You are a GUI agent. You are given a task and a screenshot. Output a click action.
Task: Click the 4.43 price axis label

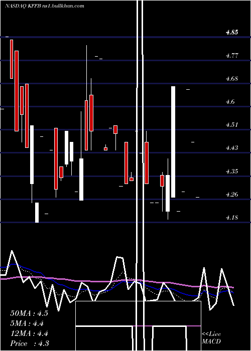tap(232, 148)
